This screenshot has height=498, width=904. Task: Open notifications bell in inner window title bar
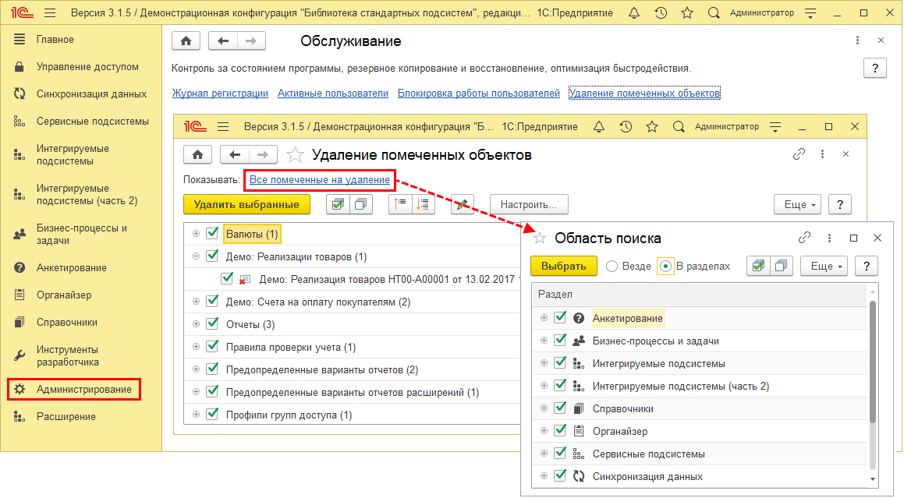click(599, 126)
